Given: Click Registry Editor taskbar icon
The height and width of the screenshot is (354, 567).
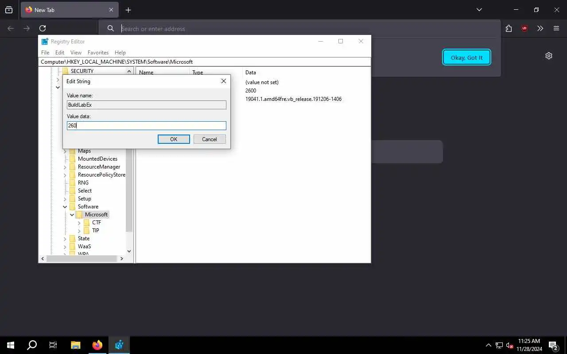Looking at the screenshot, I should tap(119, 345).
